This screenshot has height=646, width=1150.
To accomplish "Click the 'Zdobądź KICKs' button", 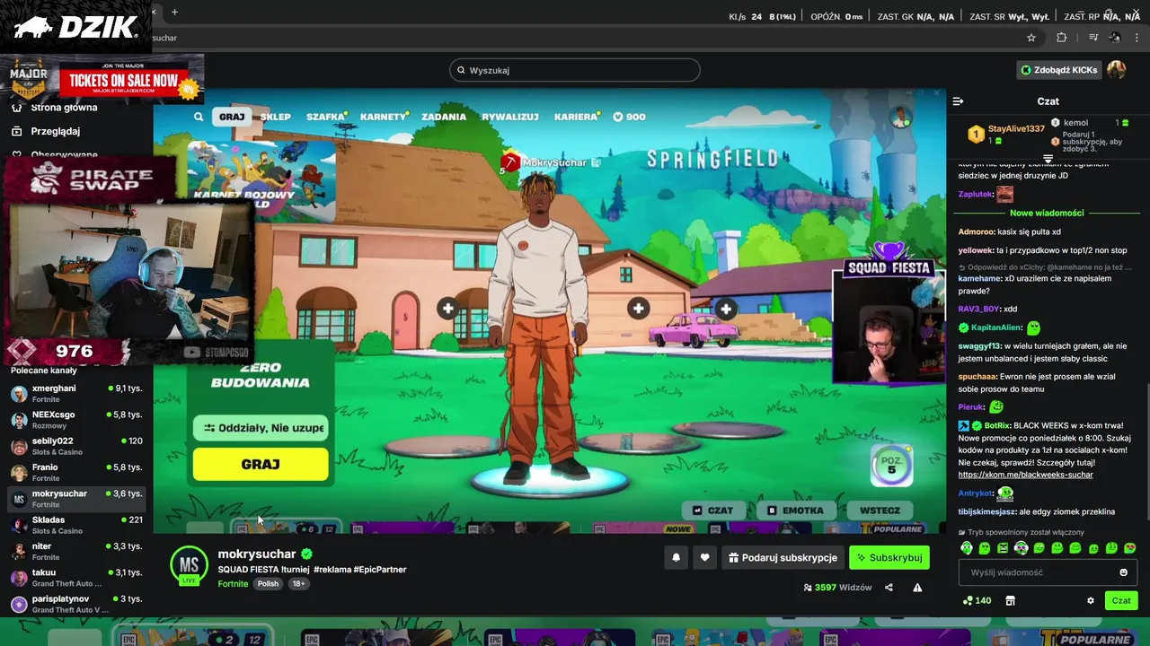I will pyautogui.click(x=1058, y=70).
